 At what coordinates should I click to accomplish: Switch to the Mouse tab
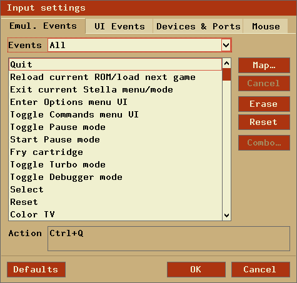click(266, 26)
